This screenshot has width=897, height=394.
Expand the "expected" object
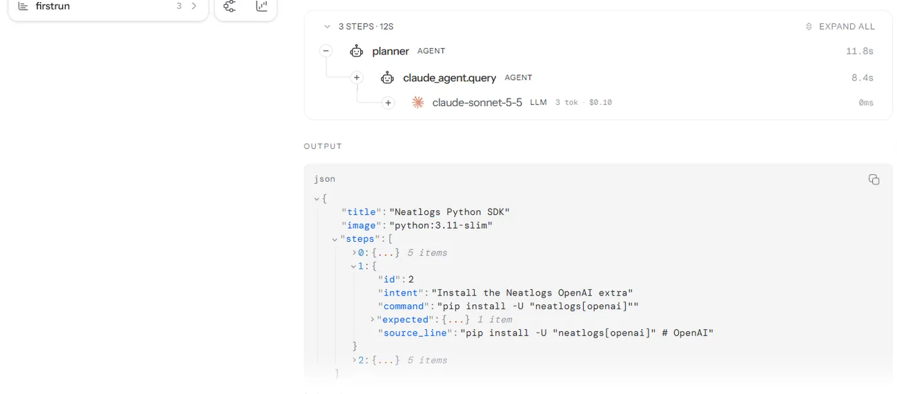pyautogui.click(x=372, y=320)
